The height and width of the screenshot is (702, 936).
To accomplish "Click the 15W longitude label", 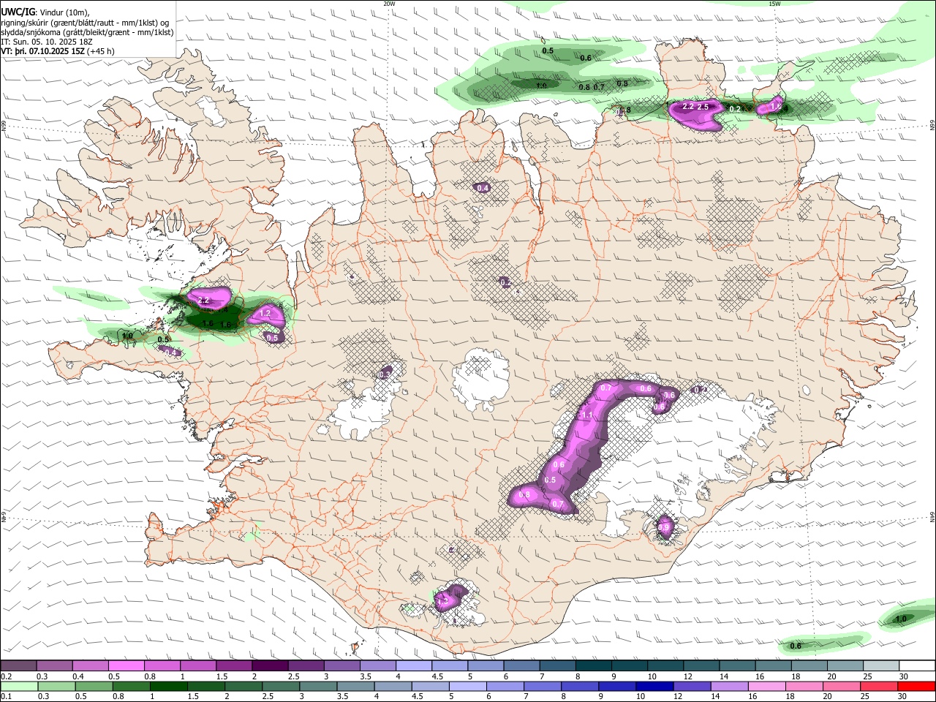I will pos(774,4).
